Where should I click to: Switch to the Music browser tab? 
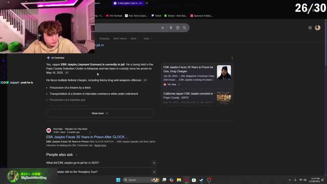[x=97, y=3]
